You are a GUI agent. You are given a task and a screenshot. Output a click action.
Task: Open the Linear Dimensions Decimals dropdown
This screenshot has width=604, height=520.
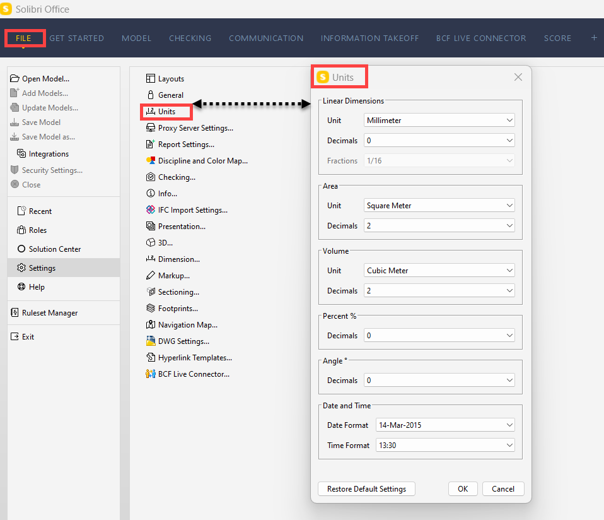[x=439, y=140]
